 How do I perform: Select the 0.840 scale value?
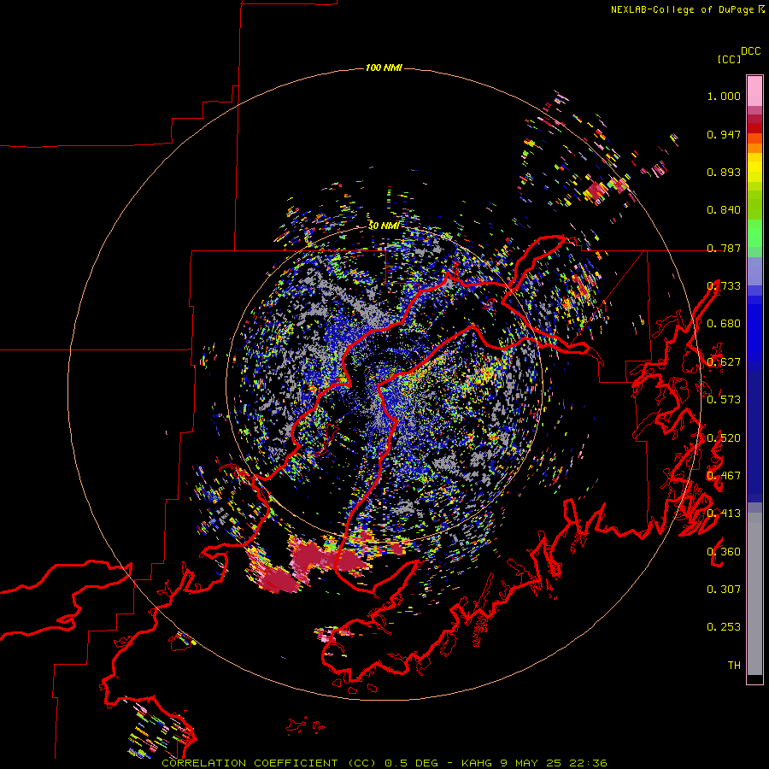pos(724,210)
